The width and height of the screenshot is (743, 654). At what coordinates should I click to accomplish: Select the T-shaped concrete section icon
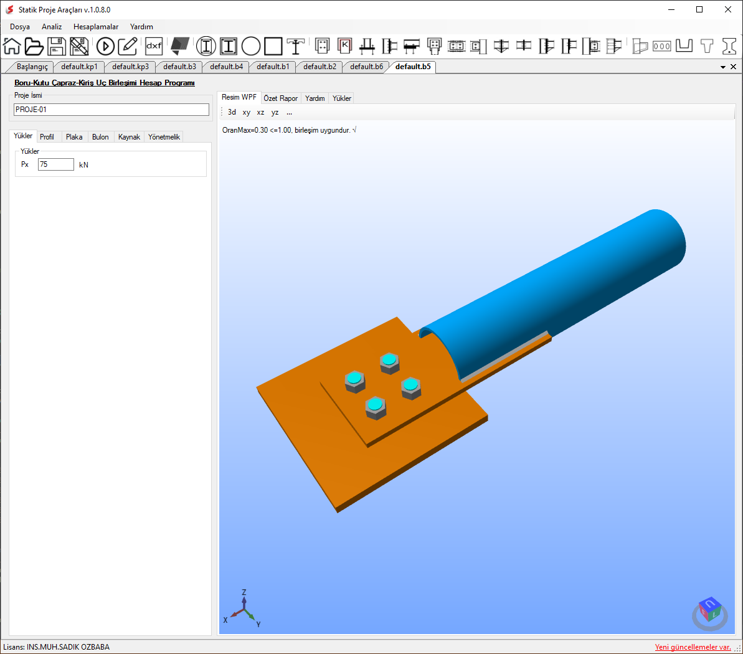707,46
